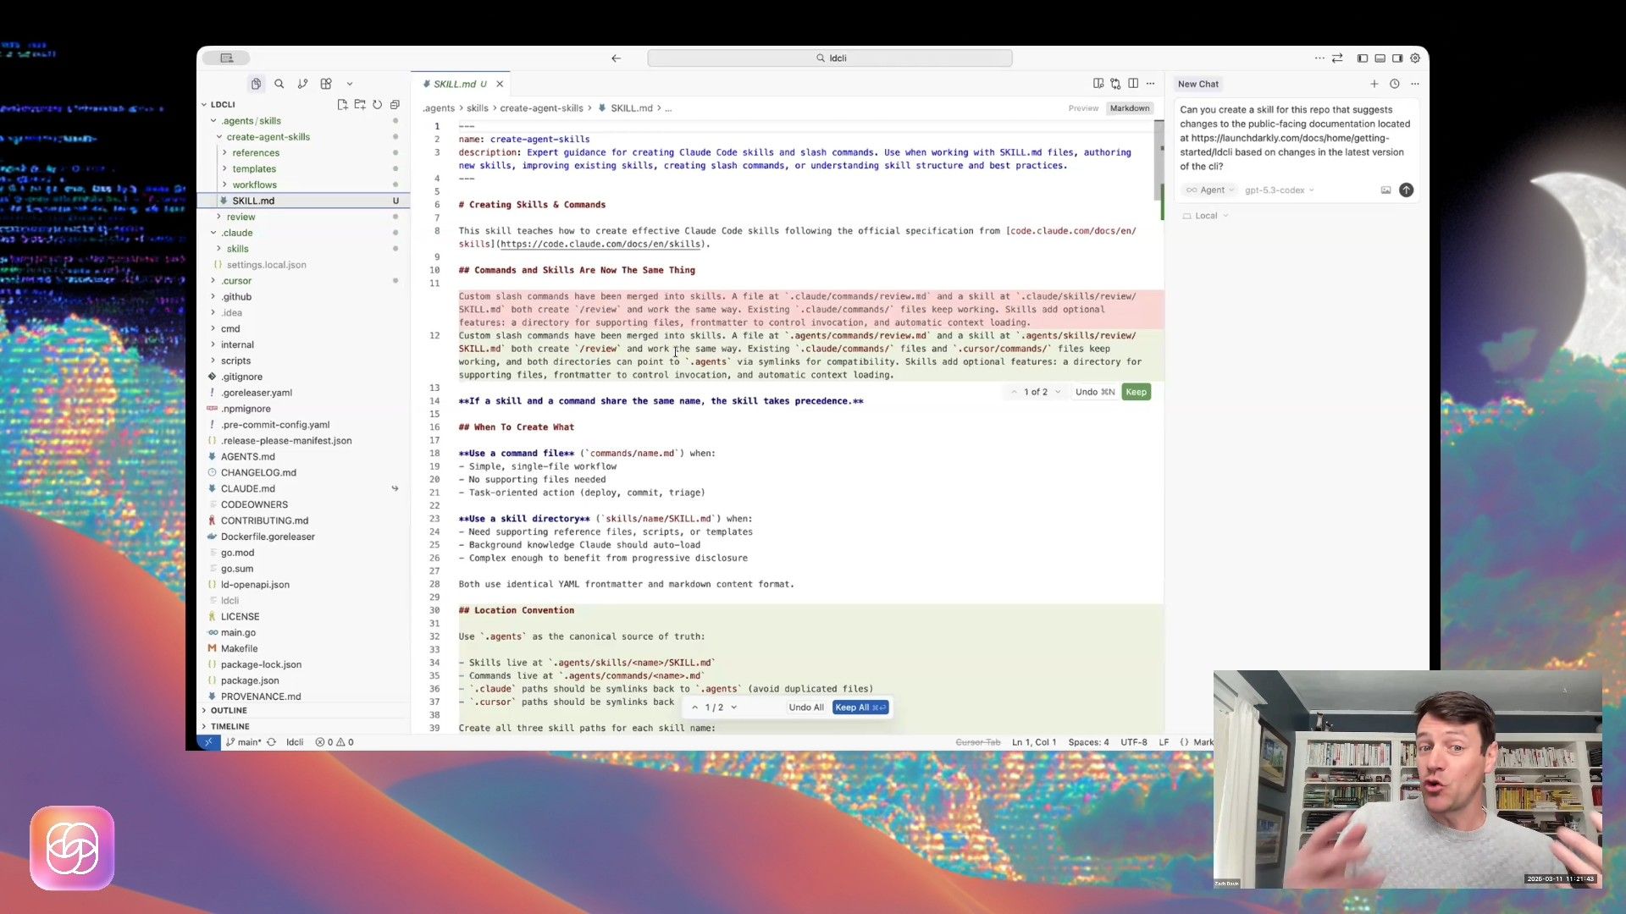Open the Explorer files view icon
The width and height of the screenshot is (1626, 914).
(x=256, y=84)
